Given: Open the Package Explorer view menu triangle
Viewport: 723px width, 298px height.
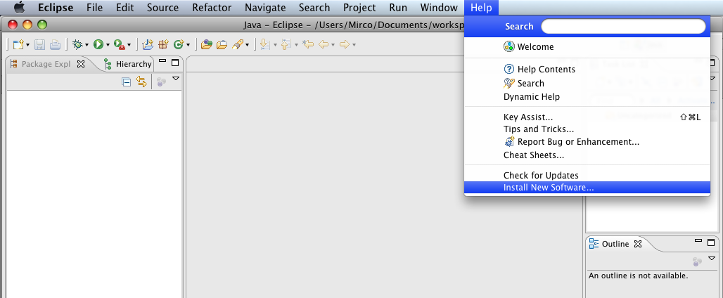Looking at the screenshot, I should point(176,79).
